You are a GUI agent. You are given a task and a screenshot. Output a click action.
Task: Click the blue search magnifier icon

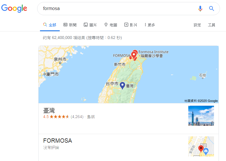(211, 9)
